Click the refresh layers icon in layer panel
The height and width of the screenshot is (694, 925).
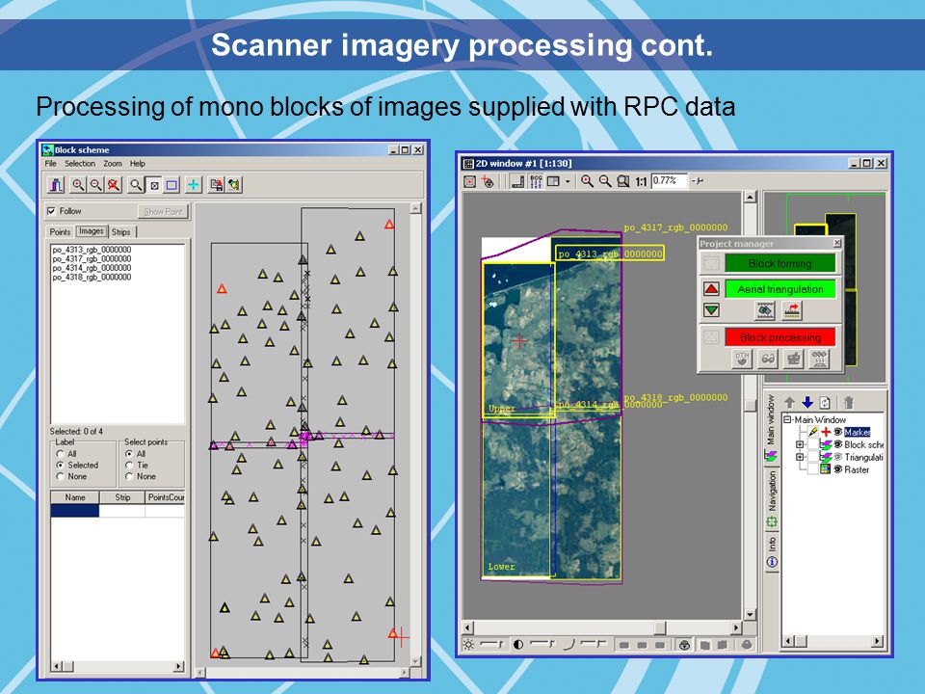pos(825,403)
